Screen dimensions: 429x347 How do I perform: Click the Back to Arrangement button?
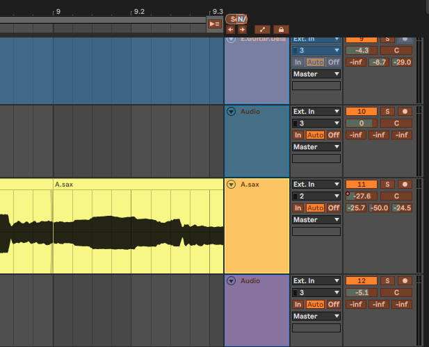[214, 24]
